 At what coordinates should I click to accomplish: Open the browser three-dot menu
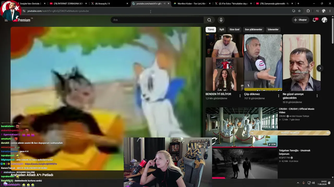click(x=330, y=11)
